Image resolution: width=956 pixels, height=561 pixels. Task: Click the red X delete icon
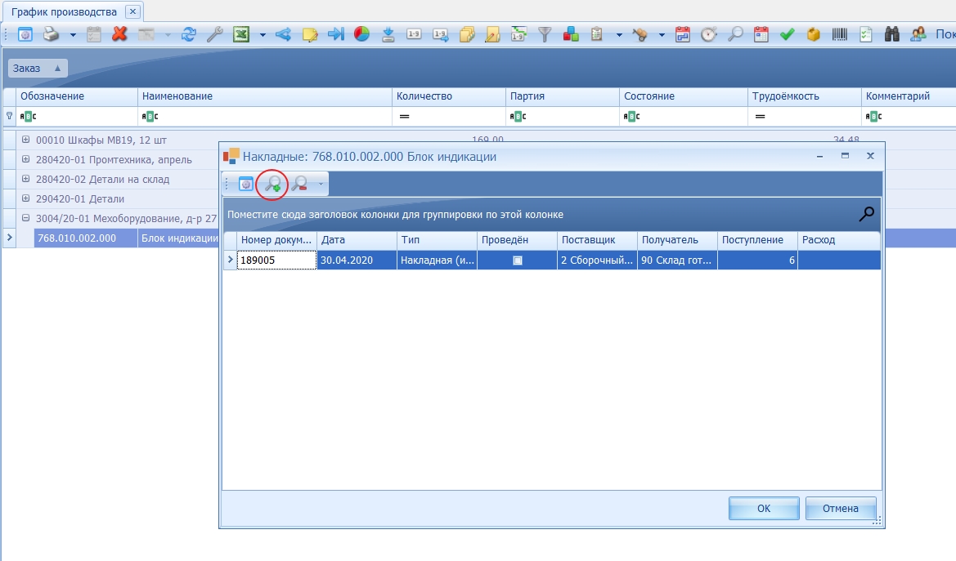[119, 34]
